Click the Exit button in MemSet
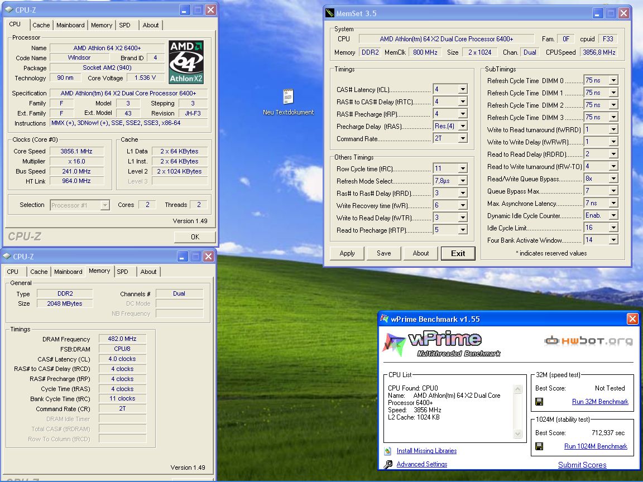The image size is (643, 482). (458, 253)
